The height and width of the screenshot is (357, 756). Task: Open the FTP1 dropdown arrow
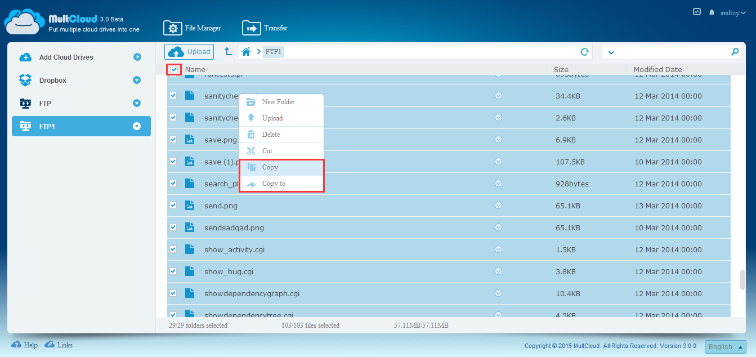point(137,127)
